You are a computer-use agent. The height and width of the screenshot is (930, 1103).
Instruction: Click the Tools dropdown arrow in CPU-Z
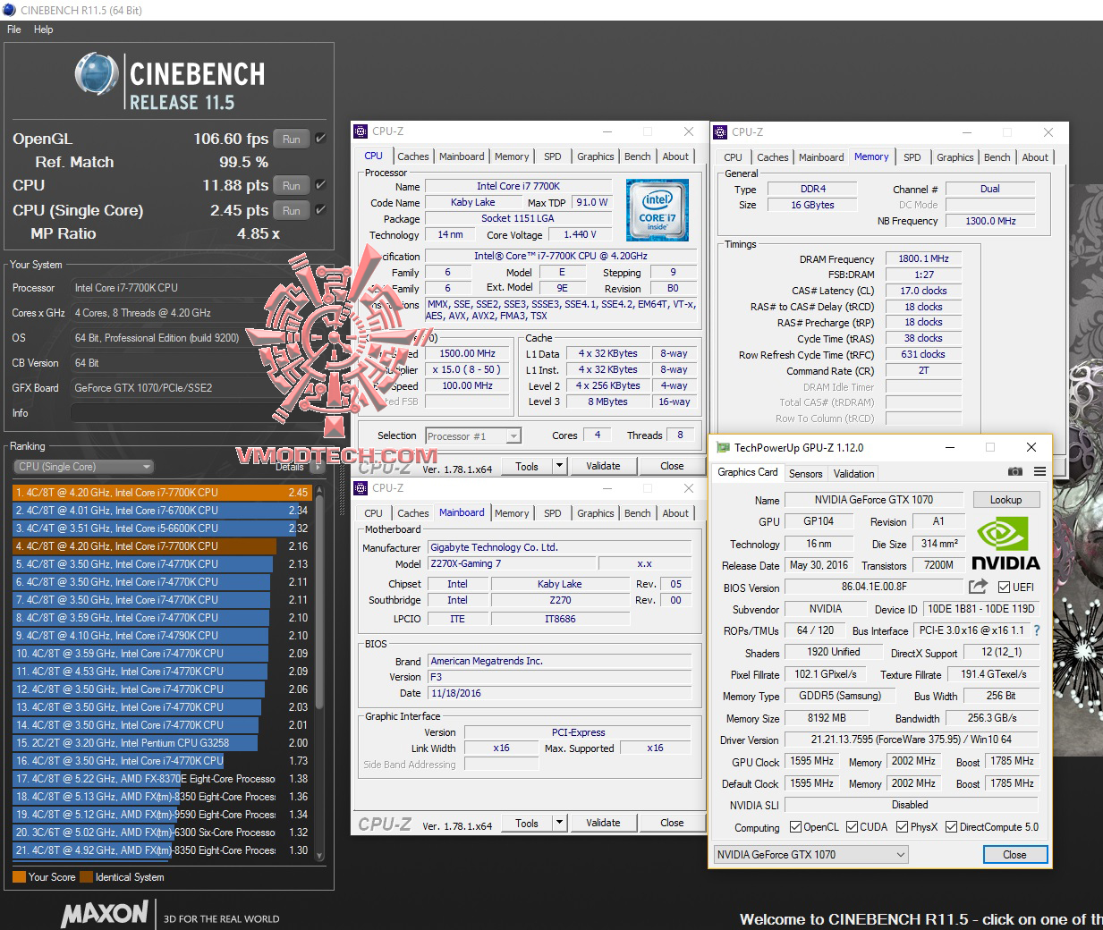pyautogui.click(x=559, y=822)
